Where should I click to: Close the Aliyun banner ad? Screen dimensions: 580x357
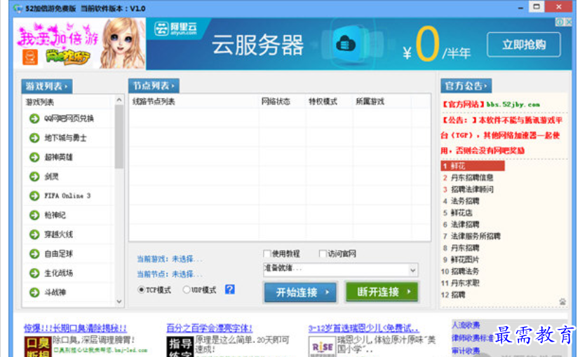click(x=568, y=22)
